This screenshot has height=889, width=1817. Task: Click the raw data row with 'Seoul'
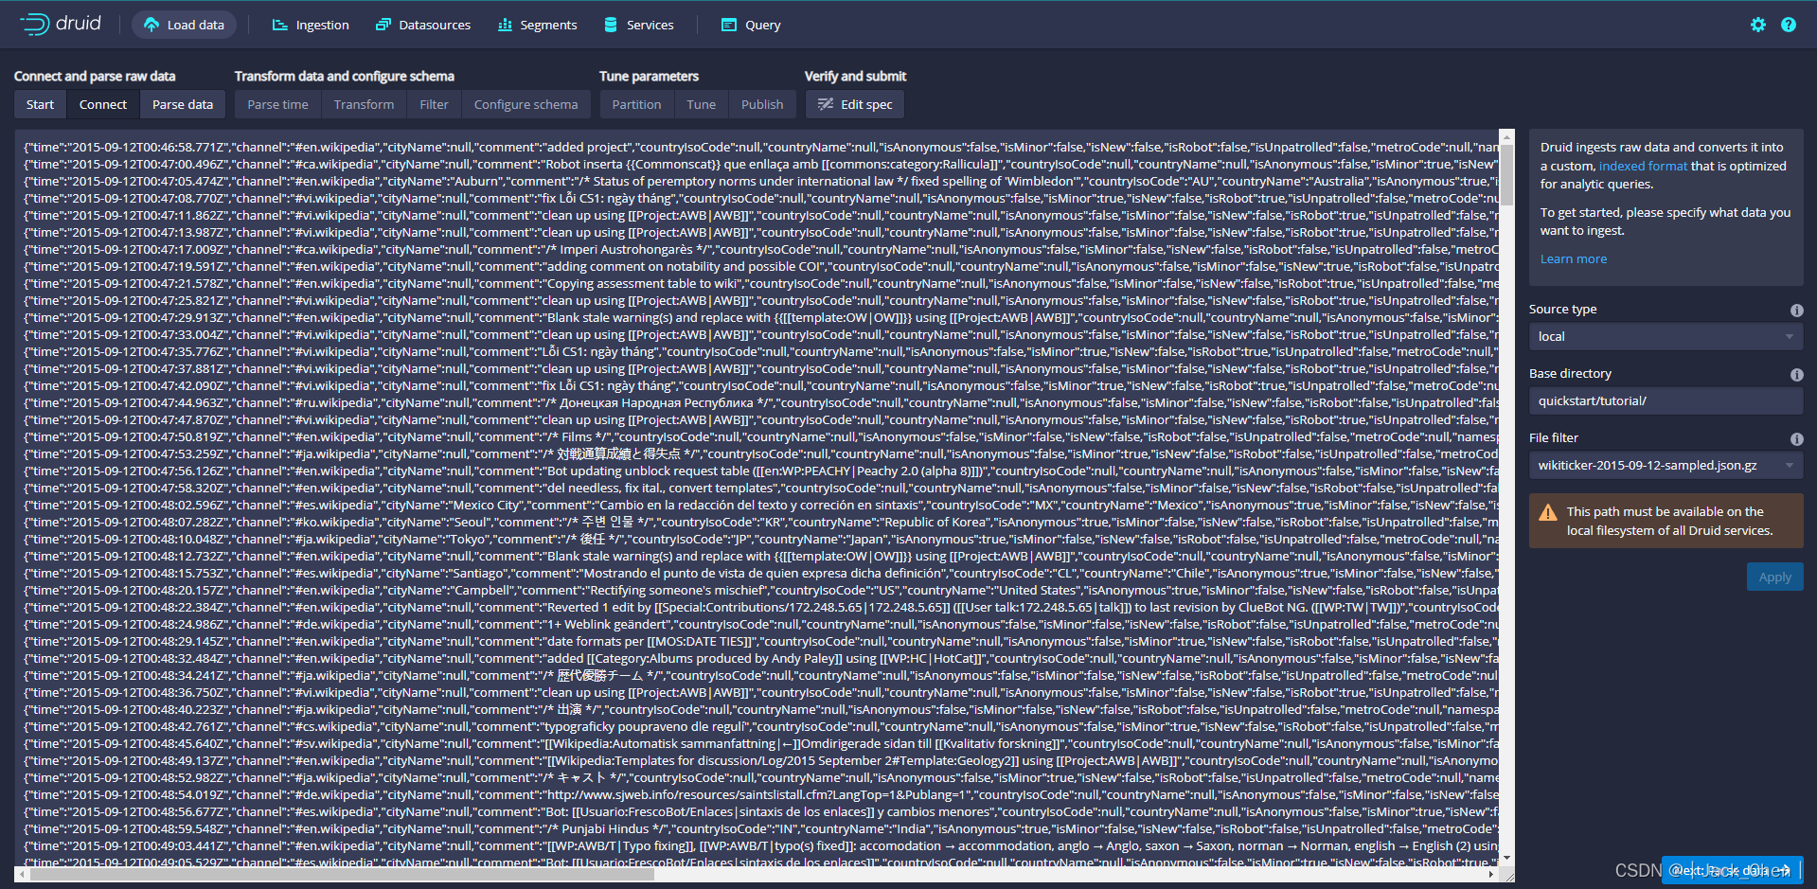760,522
